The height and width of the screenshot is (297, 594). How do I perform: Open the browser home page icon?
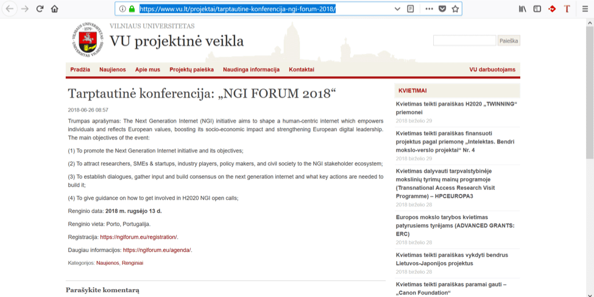(55, 9)
